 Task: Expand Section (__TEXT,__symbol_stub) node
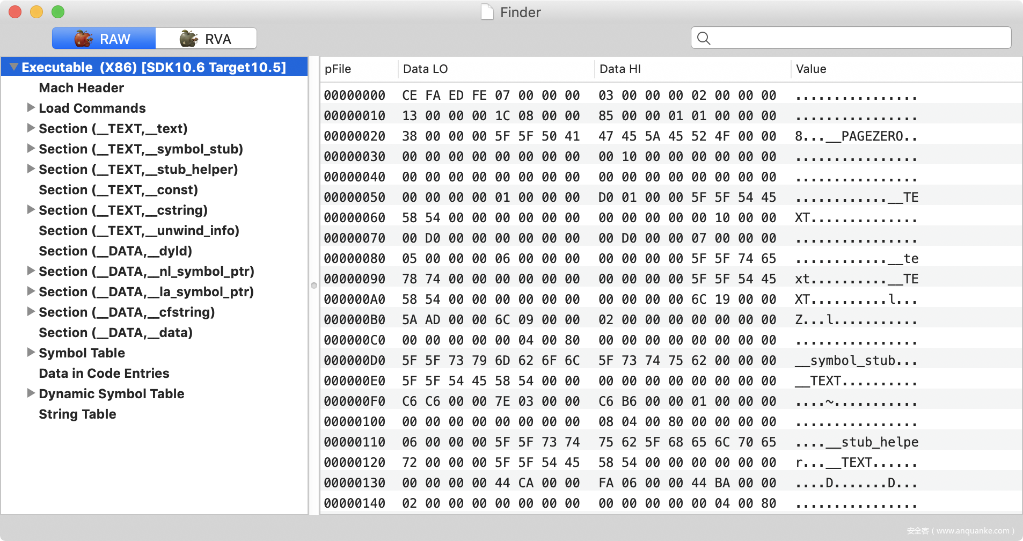point(31,149)
